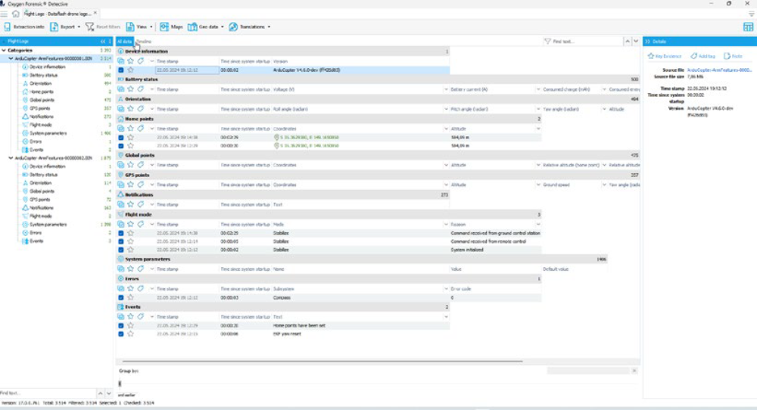Mark the Device information row as key evidence star
This screenshot has height=410, width=757.
coord(130,70)
